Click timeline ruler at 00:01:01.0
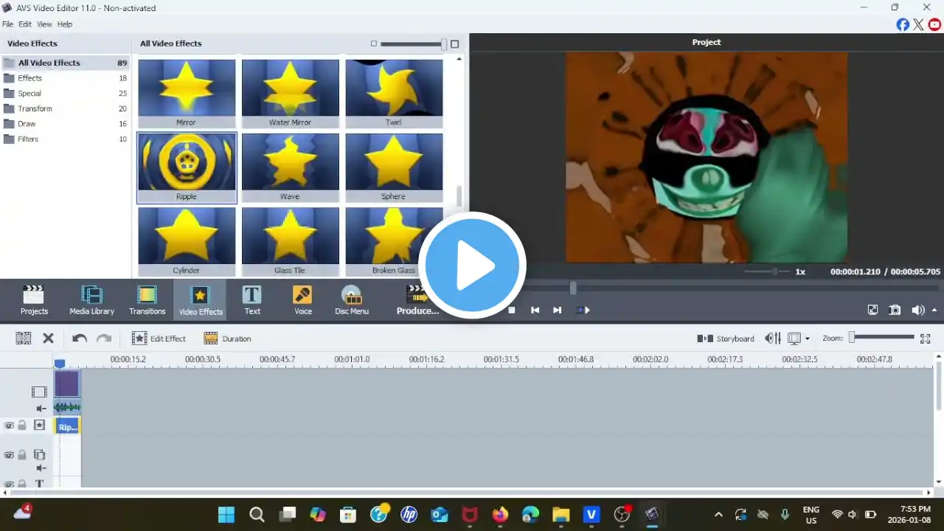 pos(352,360)
